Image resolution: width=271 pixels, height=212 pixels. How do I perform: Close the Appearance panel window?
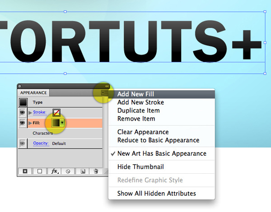click(x=19, y=86)
